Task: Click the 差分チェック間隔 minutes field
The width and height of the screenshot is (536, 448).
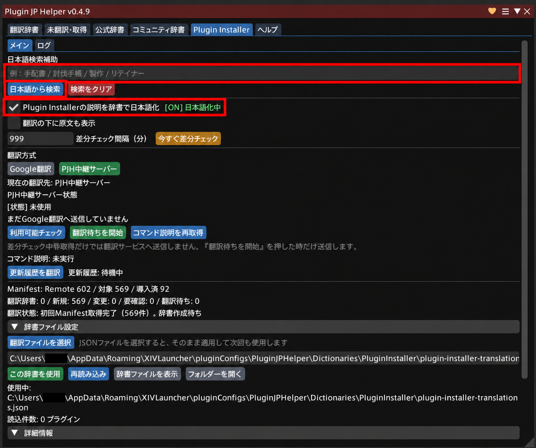Action: (41, 139)
